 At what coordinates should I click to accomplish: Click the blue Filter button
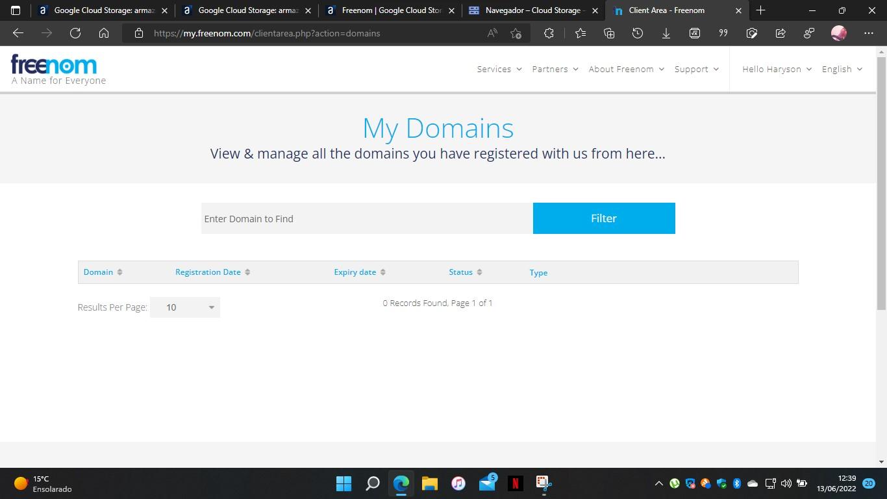coord(604,218)
